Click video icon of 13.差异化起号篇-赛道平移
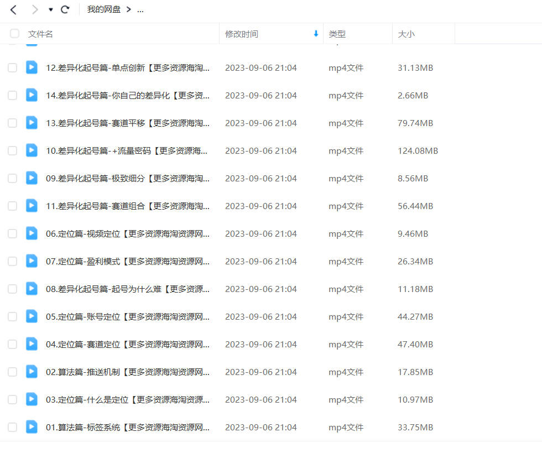Viewport: 542px width, 453px height. (32, 122)
